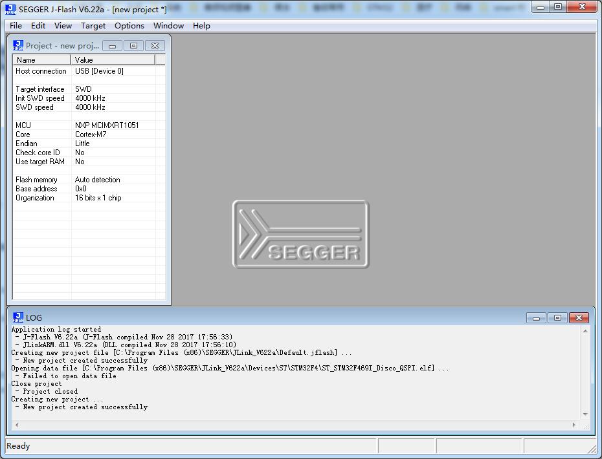The image size is (602, 459).
Task: Open the Options menu
Action: tap(129, 26)
